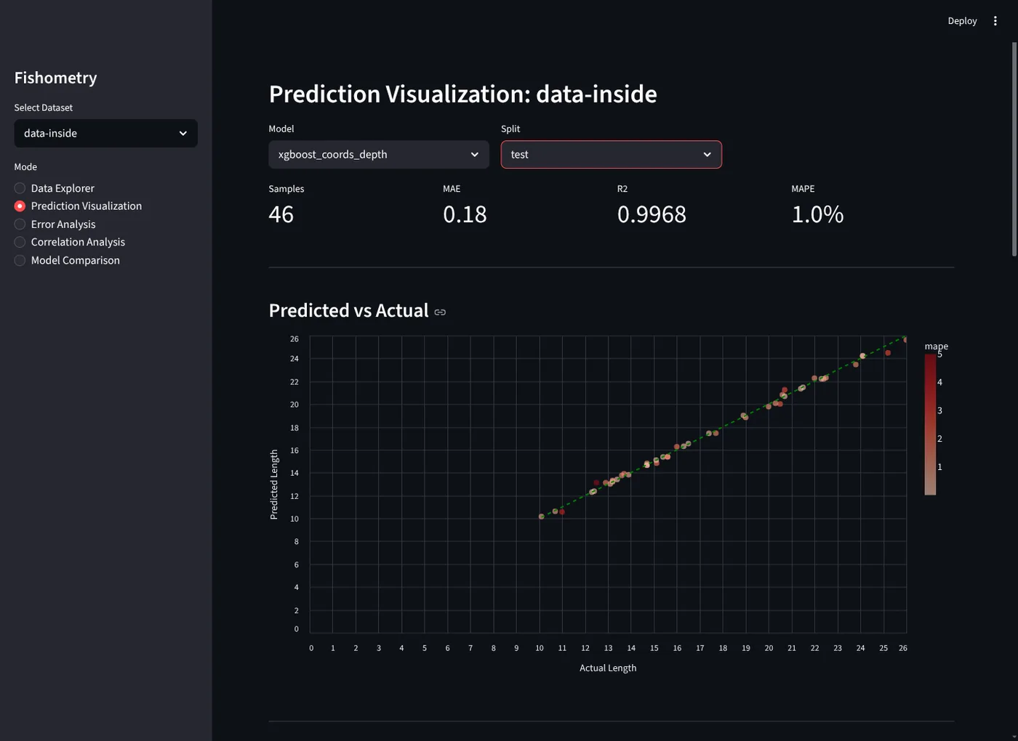Expand the Model dropdown xgboost_coords_depth
Viewport: 1018px width, 741px height.
379,155
